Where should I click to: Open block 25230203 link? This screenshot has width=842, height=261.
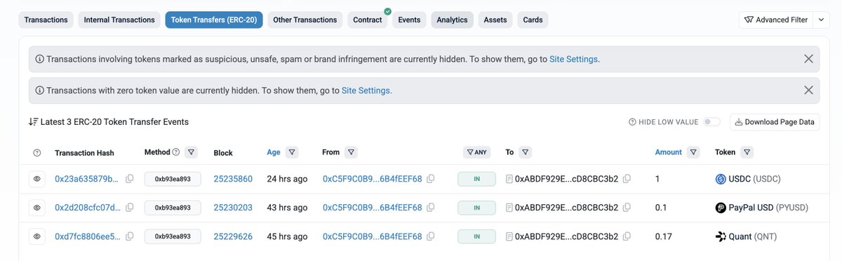tap(233, 208)
